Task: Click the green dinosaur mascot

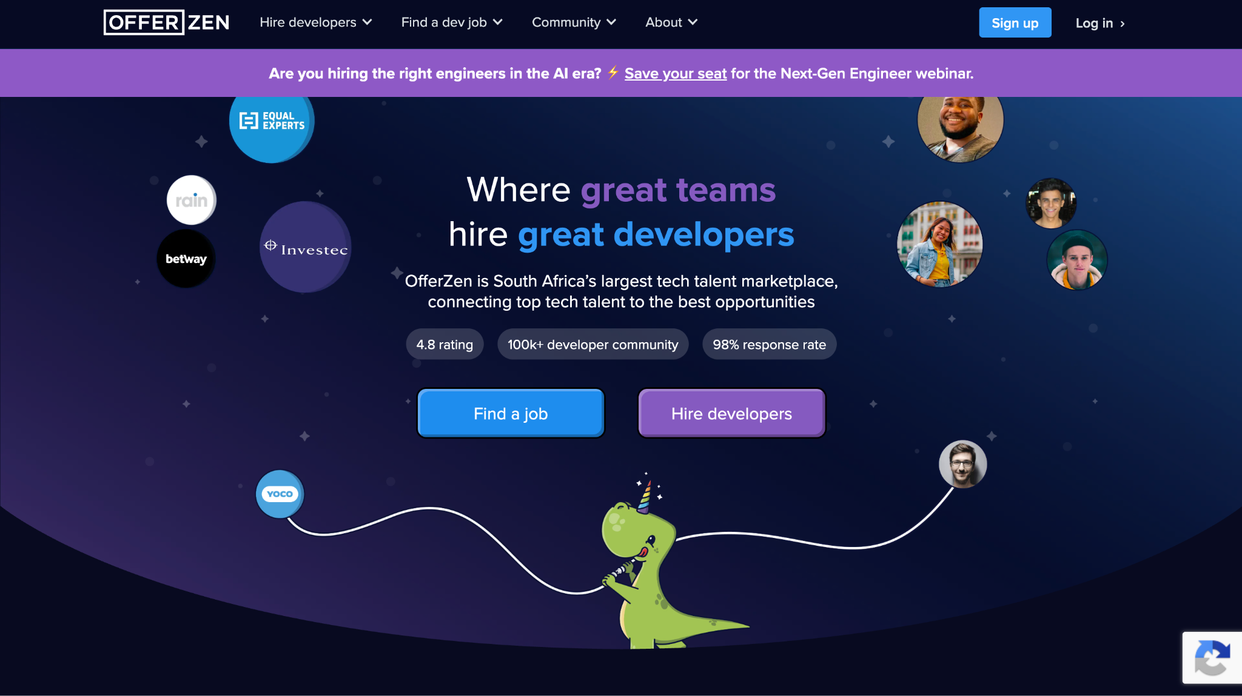Action: pyautogui.click(x=661, y=569)
